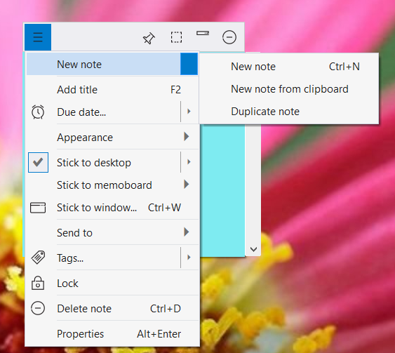Click the alarm clock icon beside Due date
395x353 pixels.
click(38, 112)
